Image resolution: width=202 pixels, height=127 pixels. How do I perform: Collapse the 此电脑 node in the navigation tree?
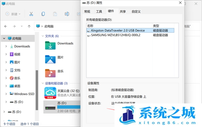coord(4,38)
